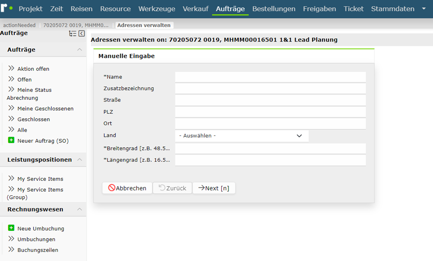Open Neuer Auftrag (SO) link
The width and height of the screenshot is (433, 261).
[43, 141]
